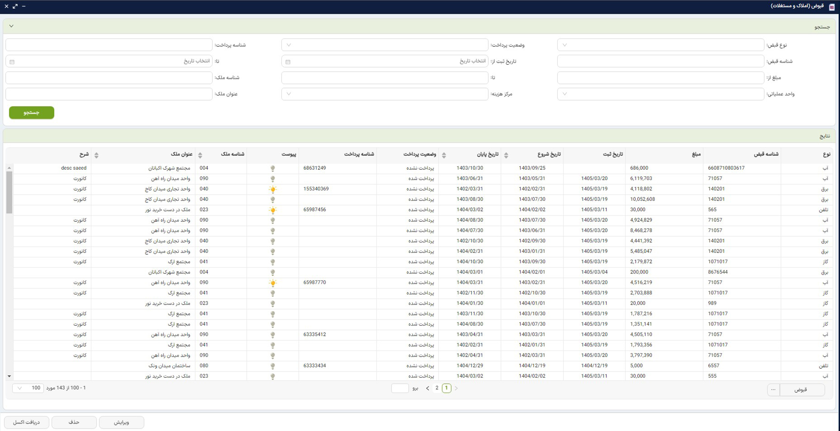
Task: Click lit attachment bulb for payment 65987770
Action: [x=273, y=283]
